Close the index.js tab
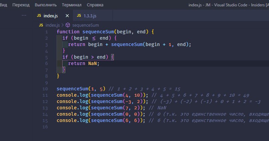The image size is (269, 141). click(x=67, y=16)
